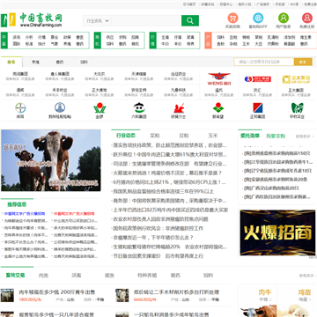Select the 推荐 brand tab
Viewport: 317px width, 317px height.
11,62
